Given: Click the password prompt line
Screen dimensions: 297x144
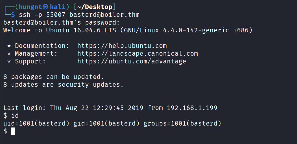Looking at the screenshot, I should click(62, 22).
